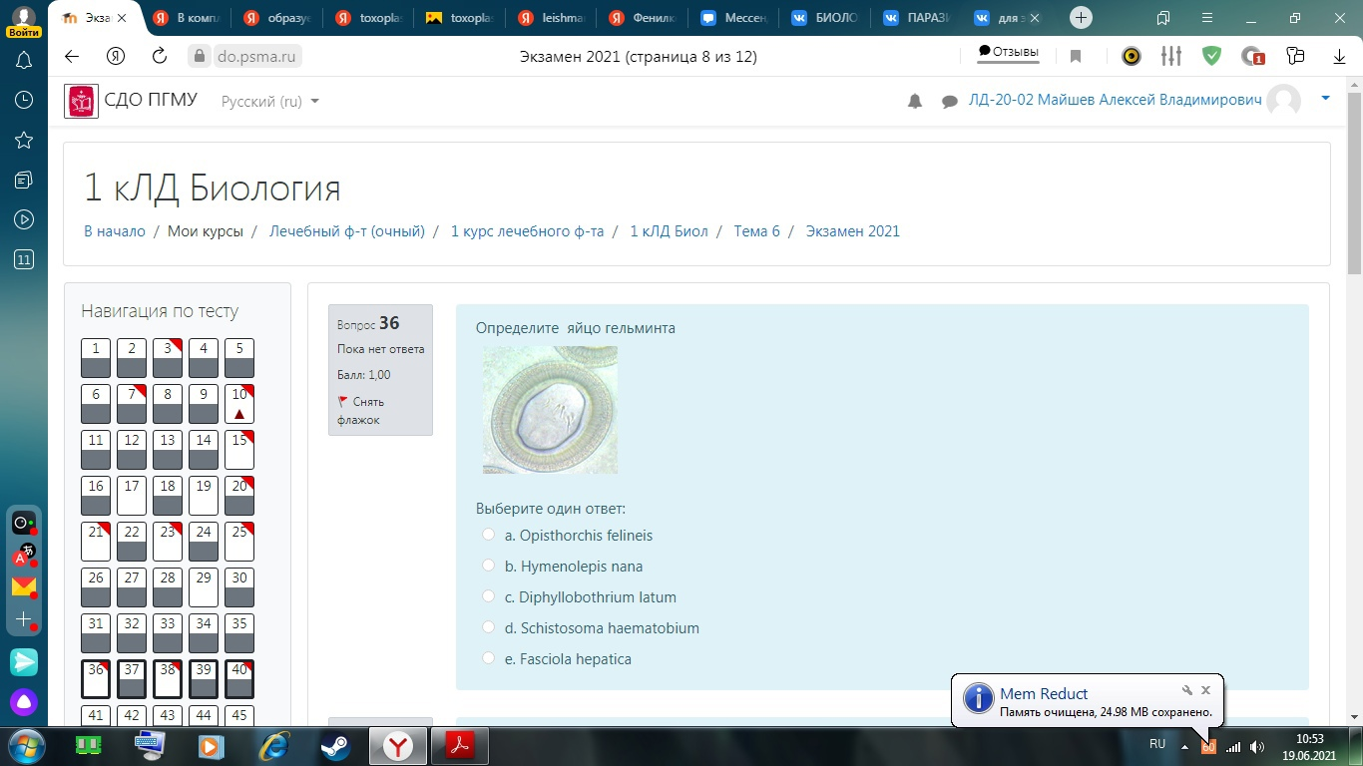Screen dimensions: 1363x766
Task: Select answer Fasciola hepatica
Action: point(488,658)
